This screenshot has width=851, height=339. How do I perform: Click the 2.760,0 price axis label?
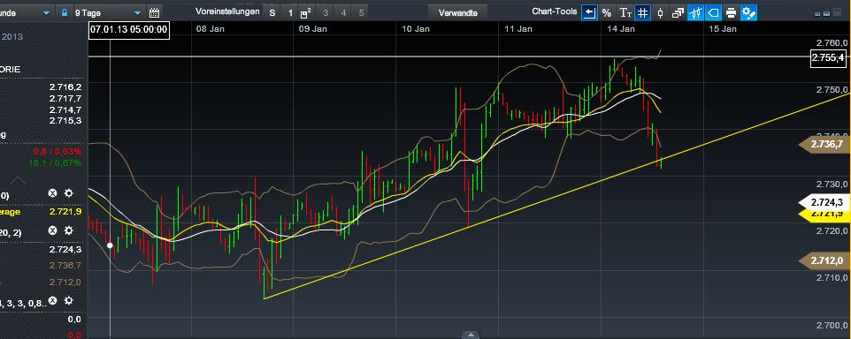pyautogui.click(x=832, y=42)
